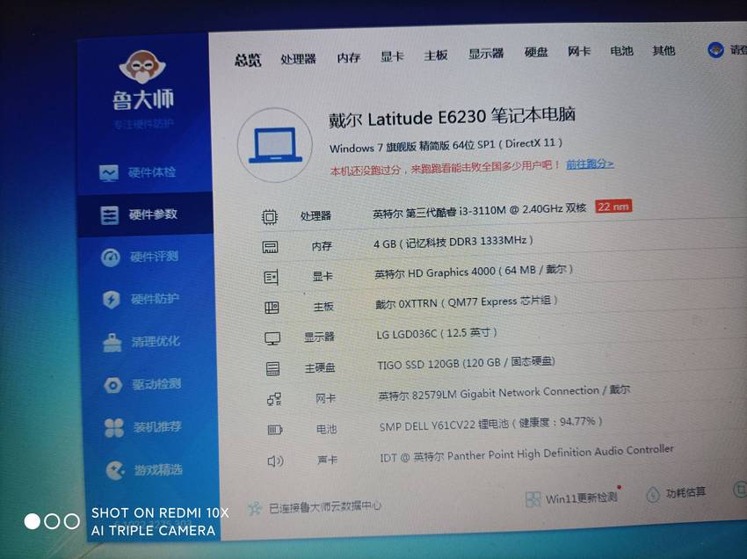Click the 戴尔 Latitude E6230 title text
The width and height of the screenshot is (747, 559).
(x=452, y=117)
